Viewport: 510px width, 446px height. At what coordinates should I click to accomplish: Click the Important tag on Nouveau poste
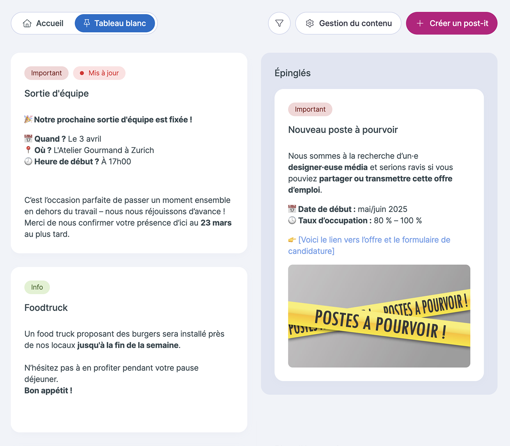(310, 109)
